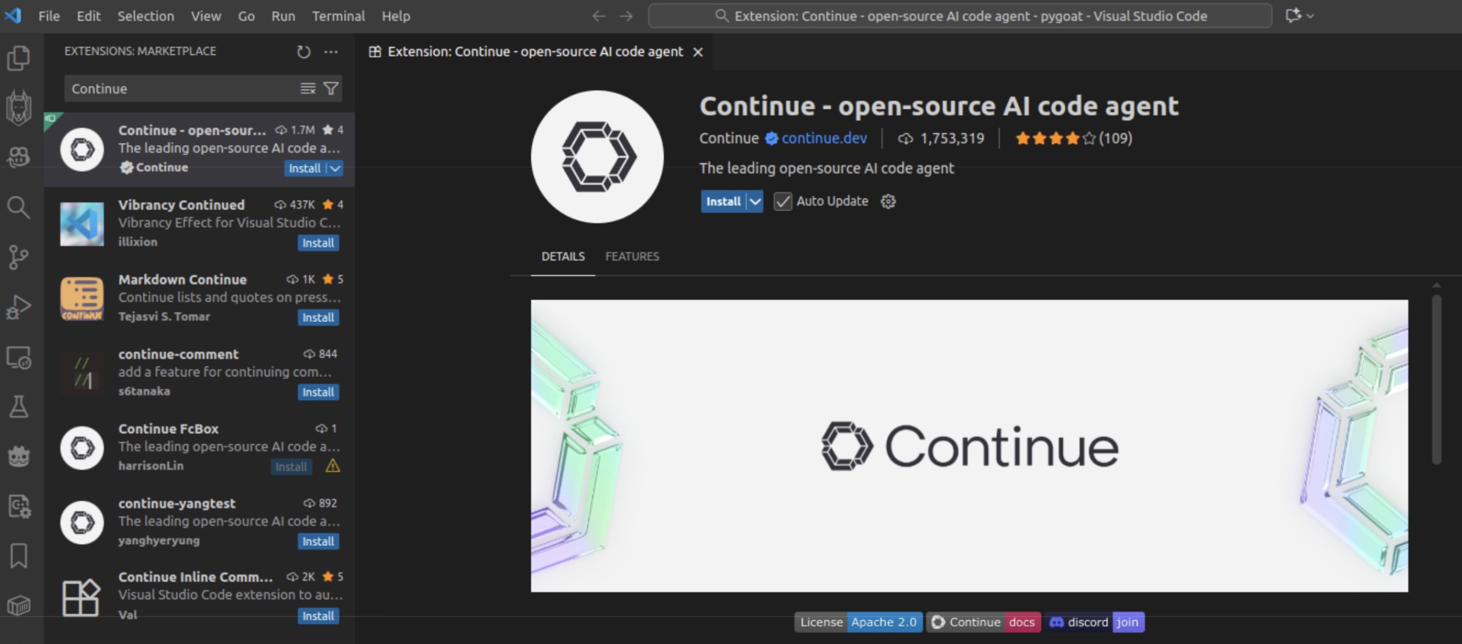Screen dimensions: 1462x644
Task: Expand the Install dropdown arrow on the details page
Action: 755,201
